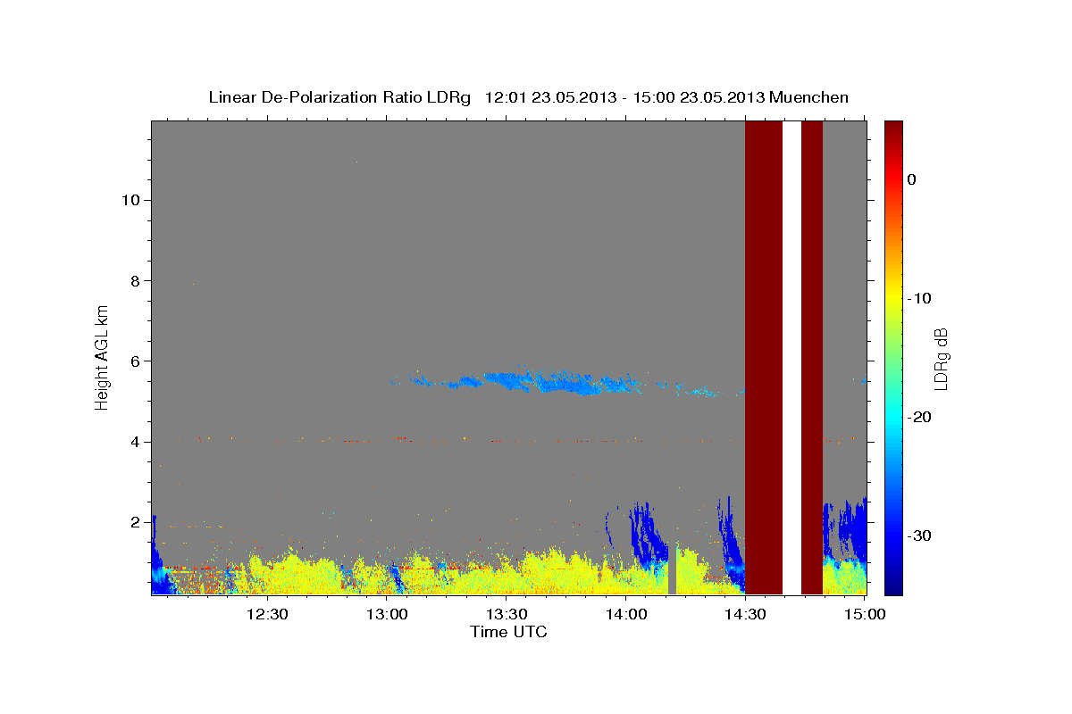Click the 13:30 time tick label
The image size is (1072, 714).
point(507,615)
